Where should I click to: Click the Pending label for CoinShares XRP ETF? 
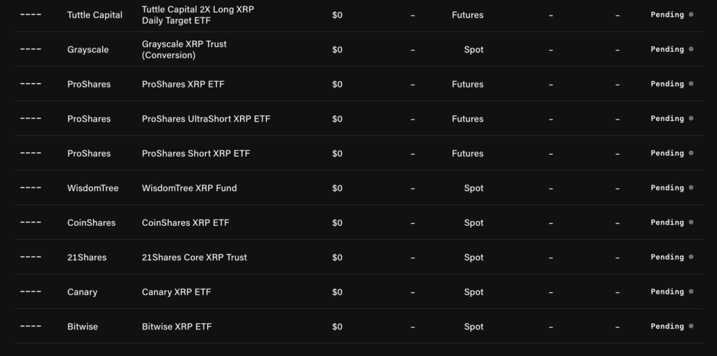point(667,222)
